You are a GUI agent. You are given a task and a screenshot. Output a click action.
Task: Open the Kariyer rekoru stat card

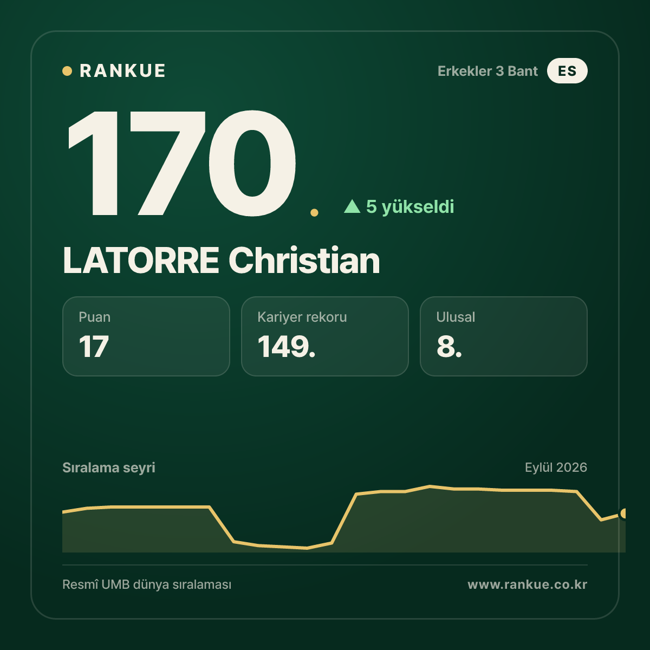(x=325, y=336)
